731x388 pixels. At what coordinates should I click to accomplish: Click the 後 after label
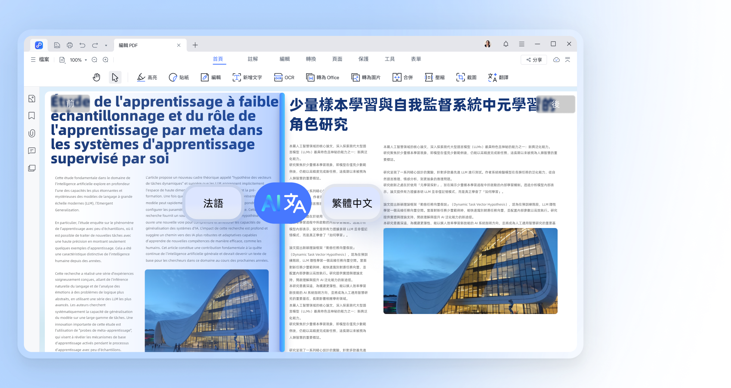(556, 104)
